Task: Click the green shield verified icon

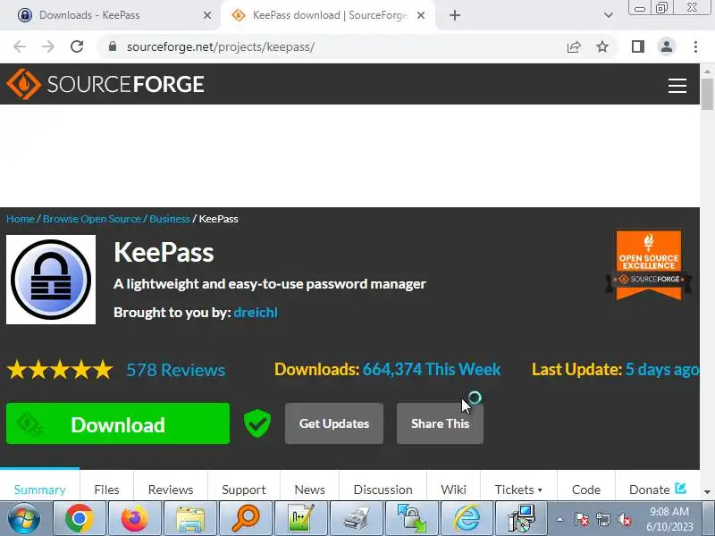Action: 257,423
